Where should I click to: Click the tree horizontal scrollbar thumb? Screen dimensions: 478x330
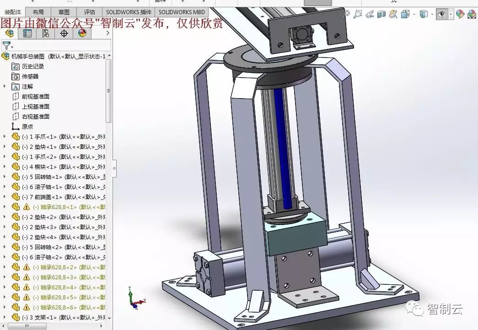[x=27, y=326]
